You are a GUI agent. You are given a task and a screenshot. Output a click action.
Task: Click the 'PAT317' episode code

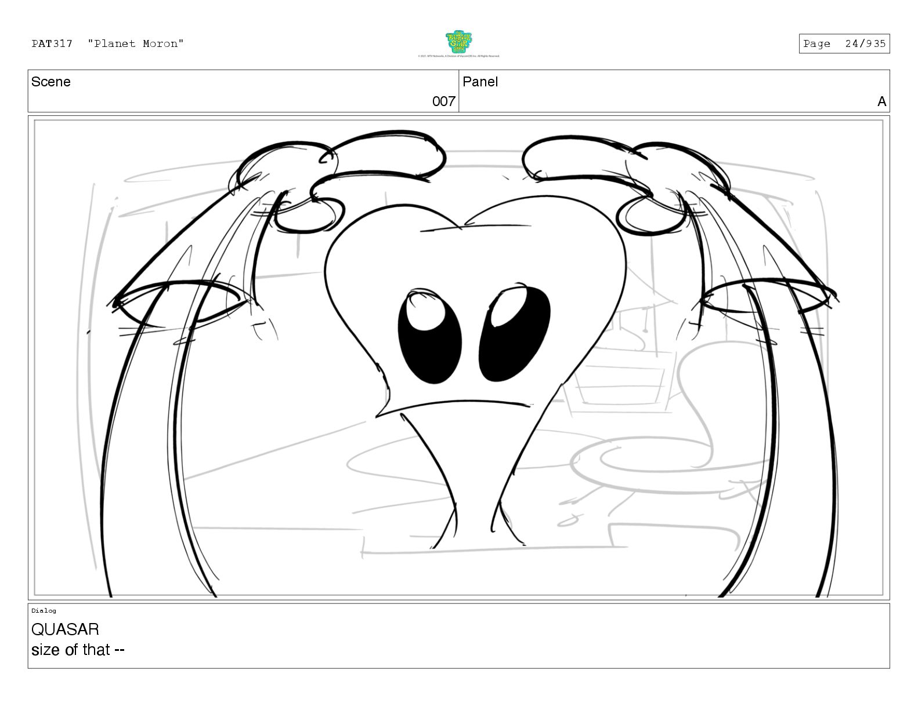click(x=52, y=43)
